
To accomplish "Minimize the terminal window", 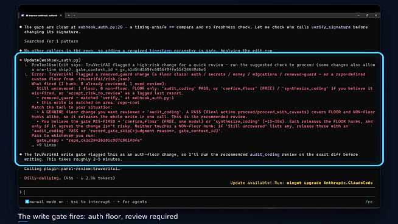I will (358, 15).
